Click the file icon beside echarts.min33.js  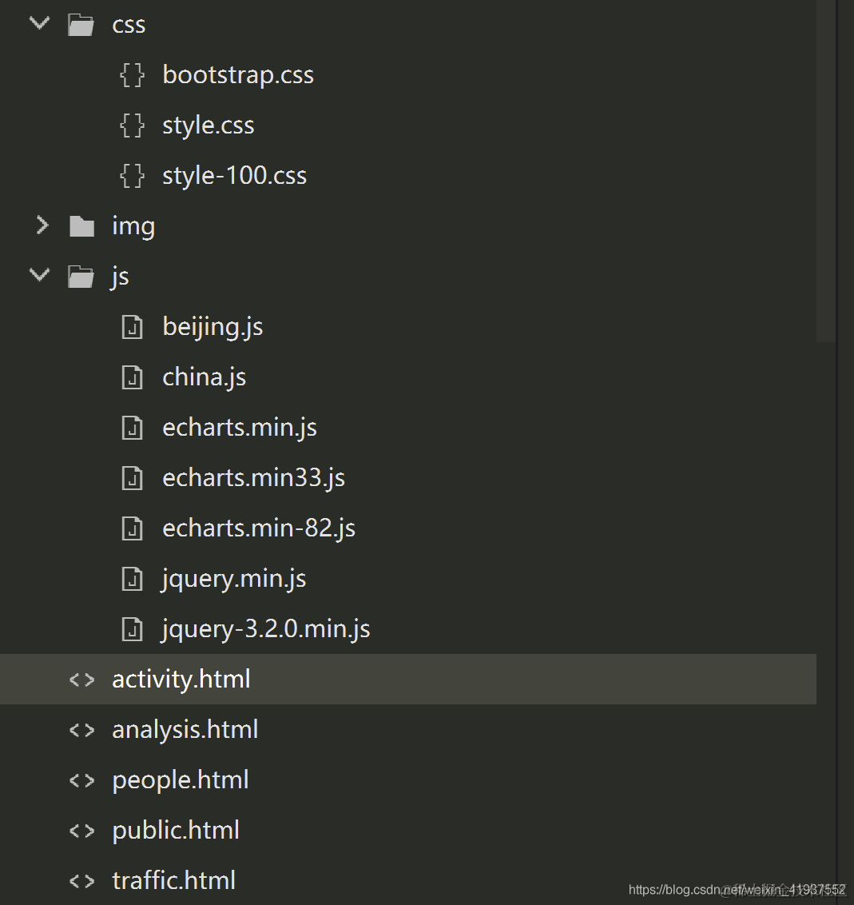click(x=132, y=478)
